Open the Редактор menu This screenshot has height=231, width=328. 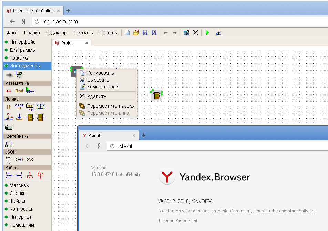point(56,33)
